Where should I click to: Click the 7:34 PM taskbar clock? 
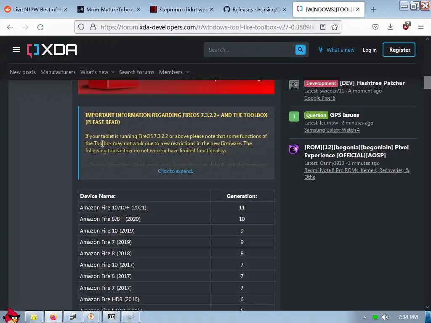(408, 317)
